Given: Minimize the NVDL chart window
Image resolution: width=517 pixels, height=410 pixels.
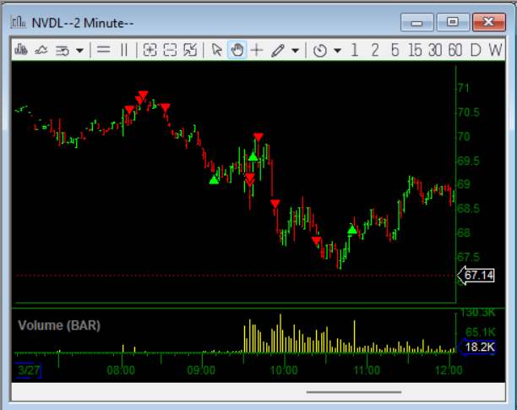Looking at the screenshot, I should pos(417,23).
